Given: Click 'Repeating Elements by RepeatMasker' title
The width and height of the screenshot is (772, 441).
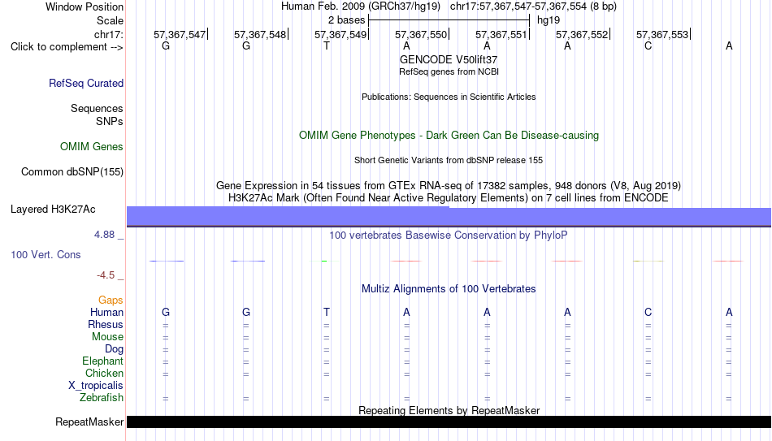Looking at the screenshot, I should pos(449,410).
